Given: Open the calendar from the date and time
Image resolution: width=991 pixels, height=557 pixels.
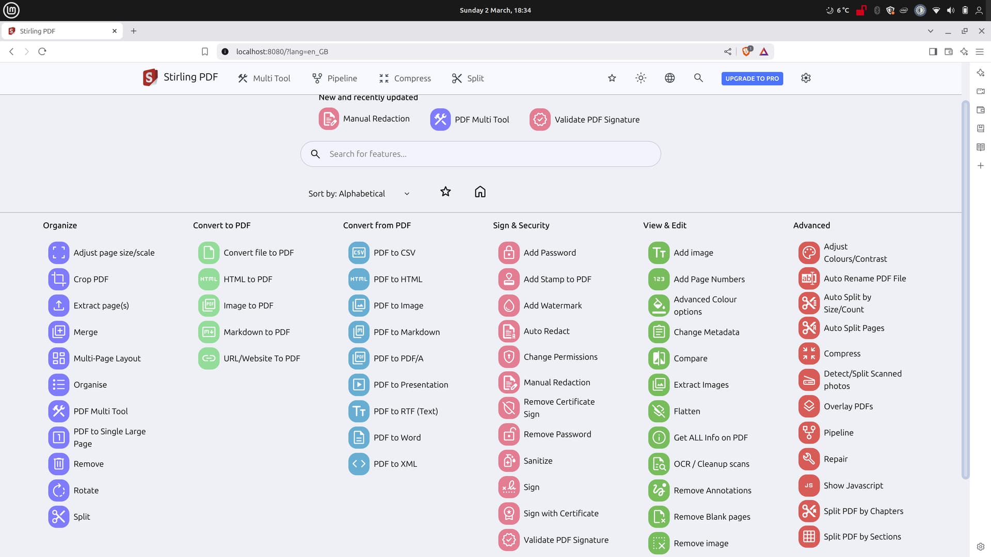Looking at the screenshot, I should tap(495, 10).
